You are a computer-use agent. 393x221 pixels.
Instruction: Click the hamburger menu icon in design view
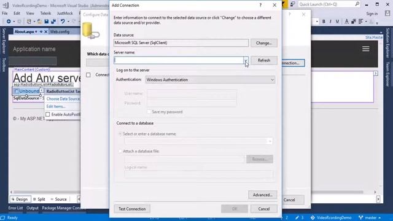(x=366, y=49)
